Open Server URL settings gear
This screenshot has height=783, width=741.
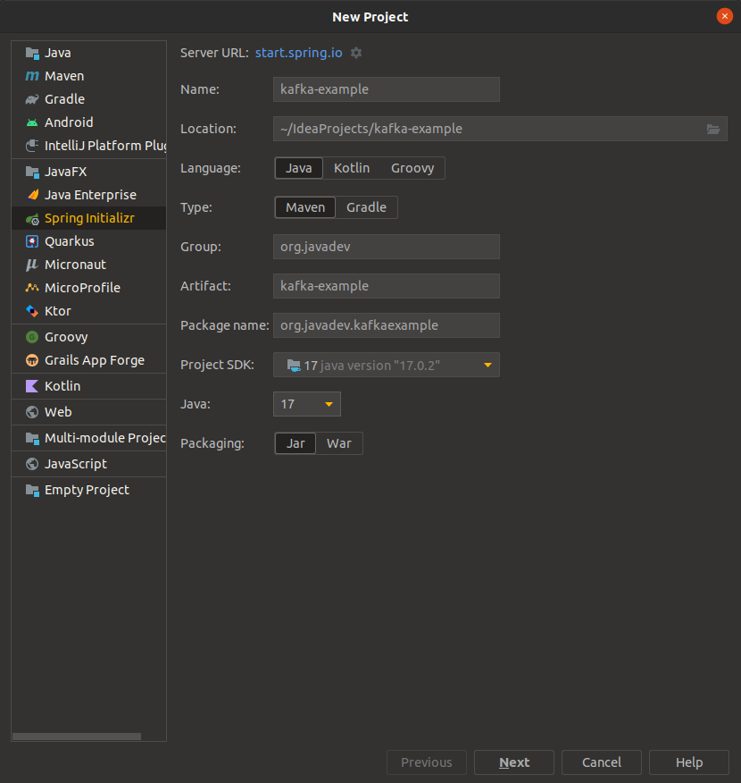click(x=356, y=53)
